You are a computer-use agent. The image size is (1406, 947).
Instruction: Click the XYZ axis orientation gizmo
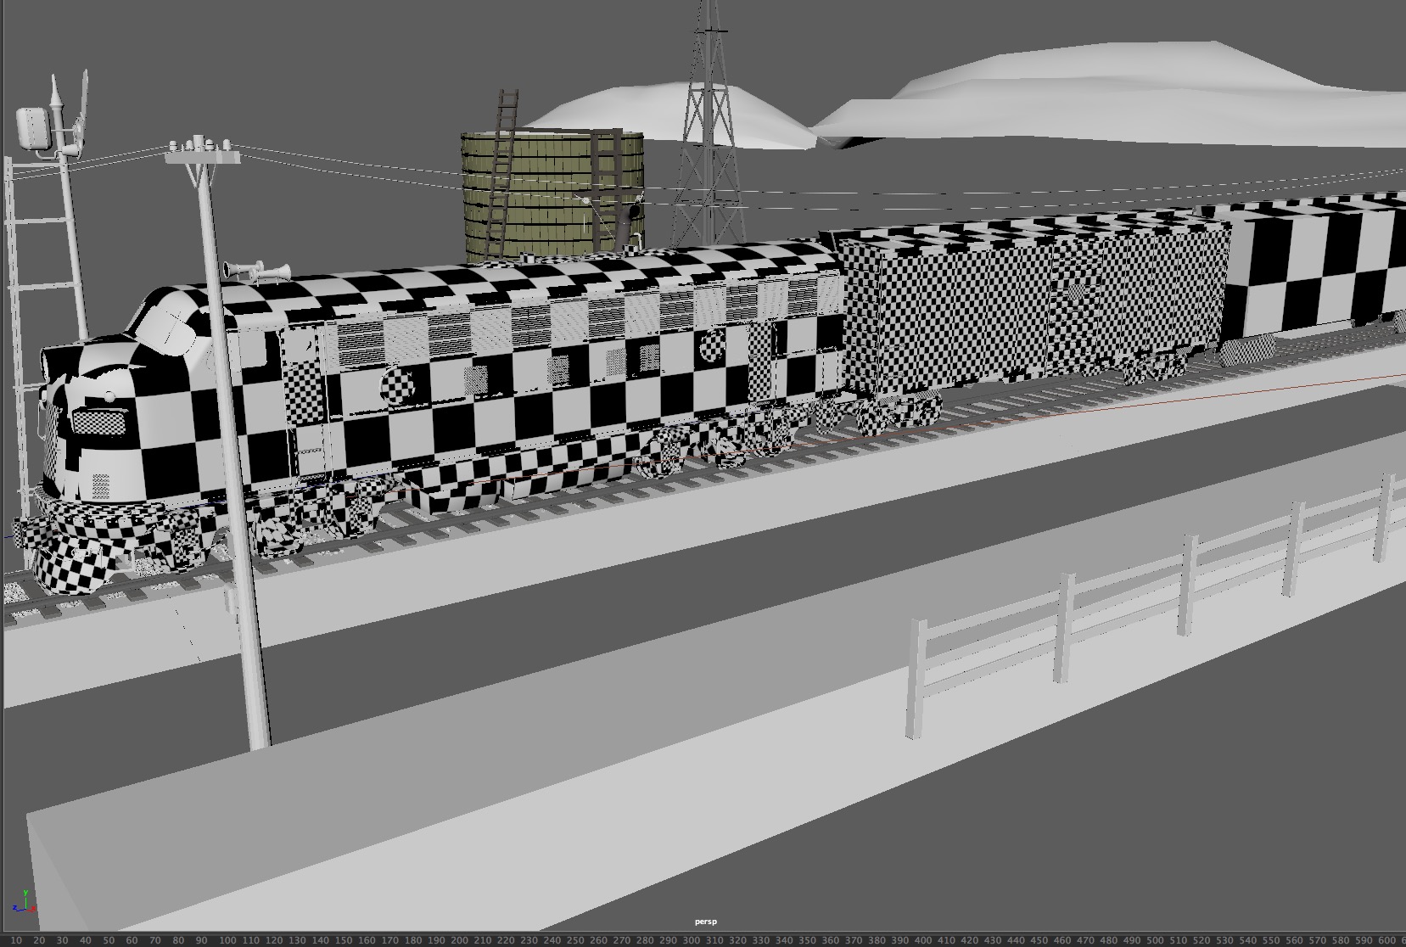28,901
